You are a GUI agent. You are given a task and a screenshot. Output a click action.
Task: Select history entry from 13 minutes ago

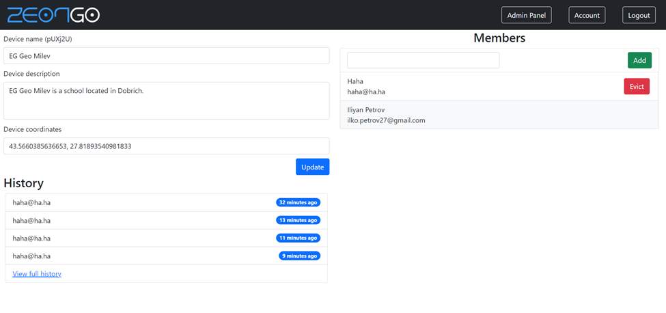[167, 221]
